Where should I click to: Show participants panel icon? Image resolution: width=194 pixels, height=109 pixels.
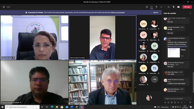[147, 7]
